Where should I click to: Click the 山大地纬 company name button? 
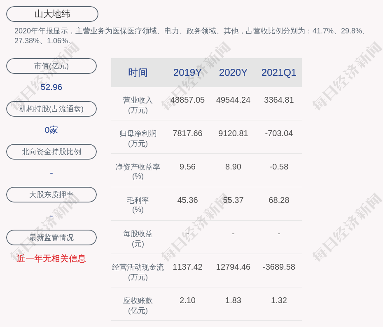[52, 14]
